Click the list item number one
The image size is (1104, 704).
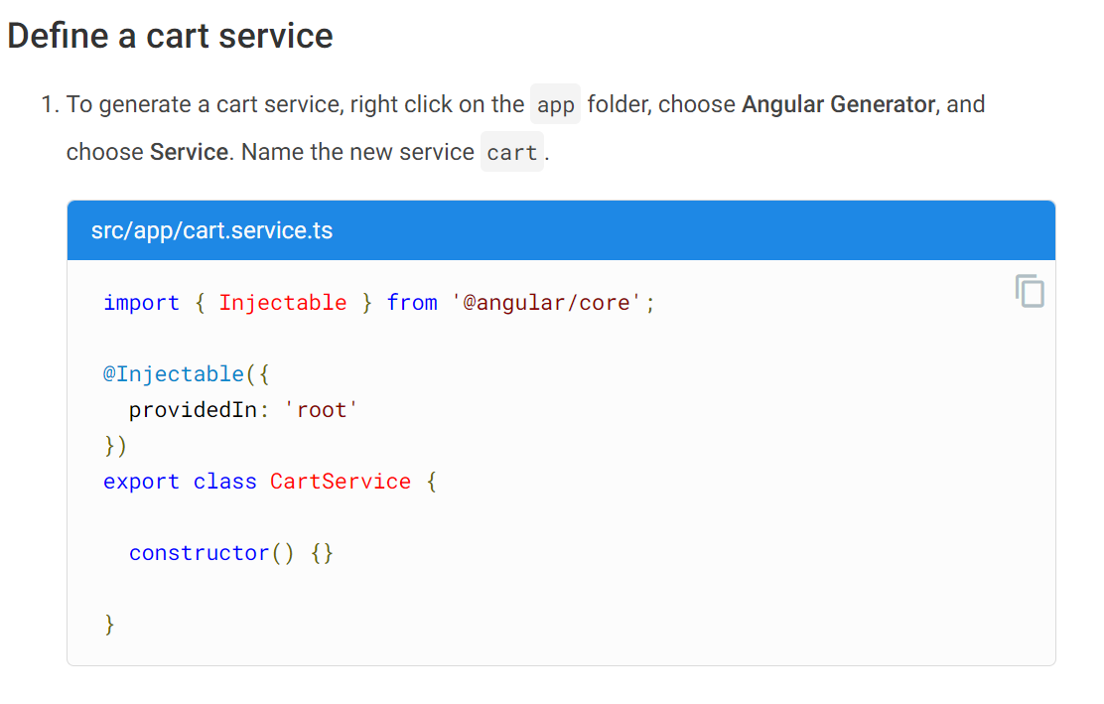(x=49, y=104)
